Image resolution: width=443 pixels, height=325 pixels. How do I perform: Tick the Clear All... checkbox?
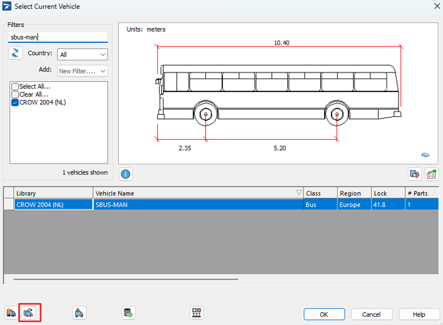pyautogui.click(x=15, y=95)
